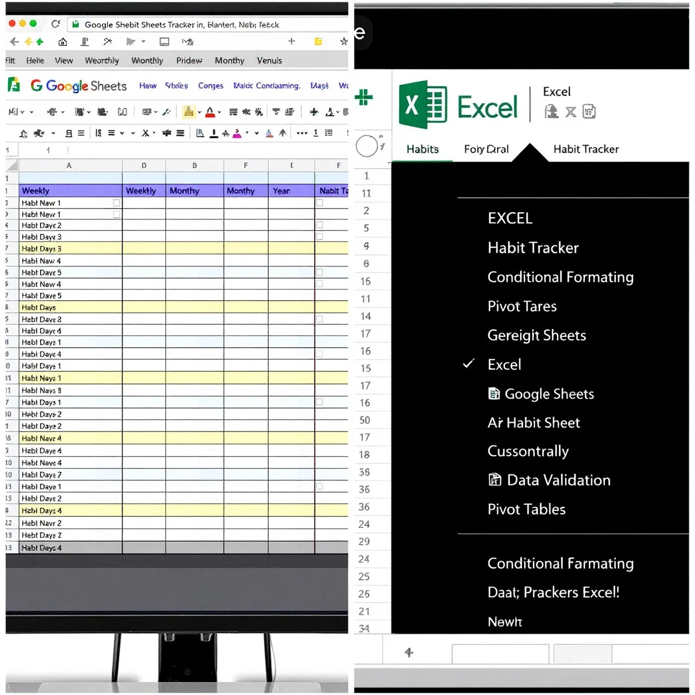Click the green plus icon beside Excel

[364, 98]
